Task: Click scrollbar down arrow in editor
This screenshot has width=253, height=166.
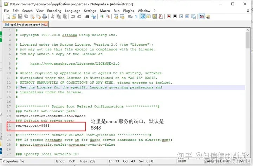Action: [247, 155]
